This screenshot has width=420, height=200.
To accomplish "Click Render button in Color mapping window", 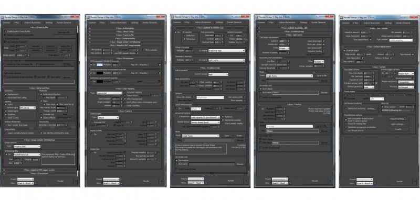I will [146, 181].
